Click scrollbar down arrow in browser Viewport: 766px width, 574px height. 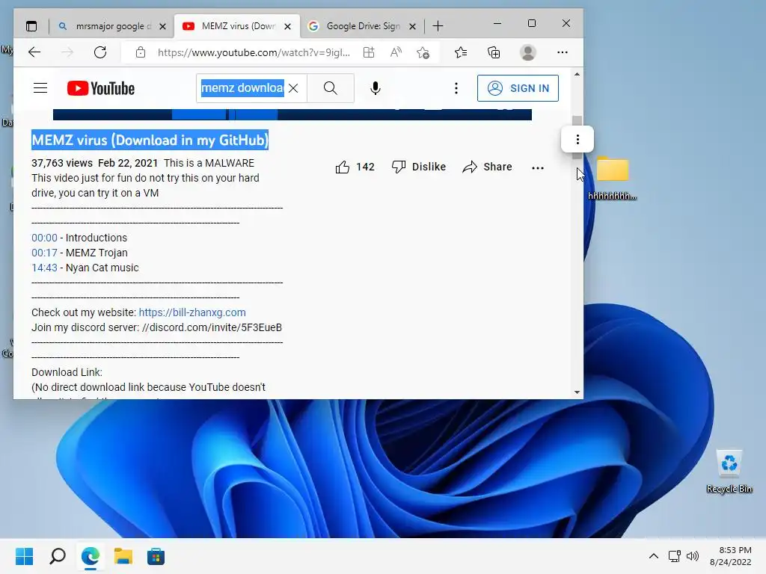pyautogui.click(x=577, y=392)
